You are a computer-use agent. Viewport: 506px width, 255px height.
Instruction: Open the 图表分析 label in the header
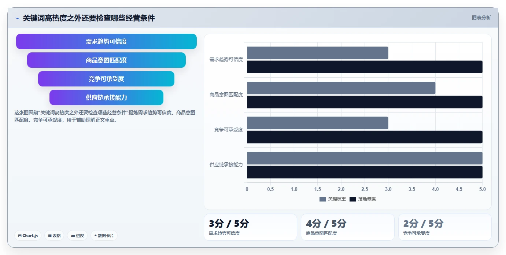tap(481, 18)
